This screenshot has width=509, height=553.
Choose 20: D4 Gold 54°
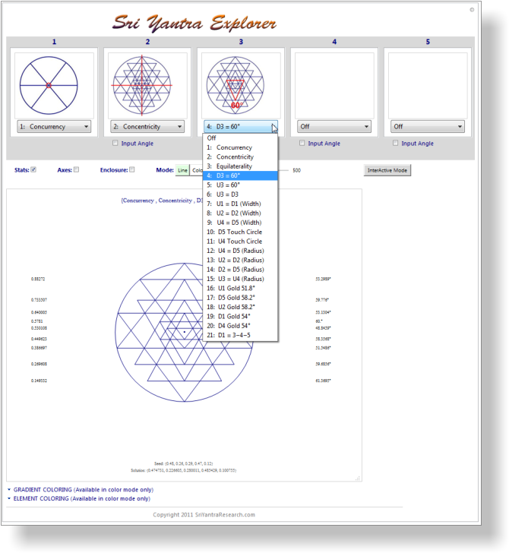click(x=240, y=326)
